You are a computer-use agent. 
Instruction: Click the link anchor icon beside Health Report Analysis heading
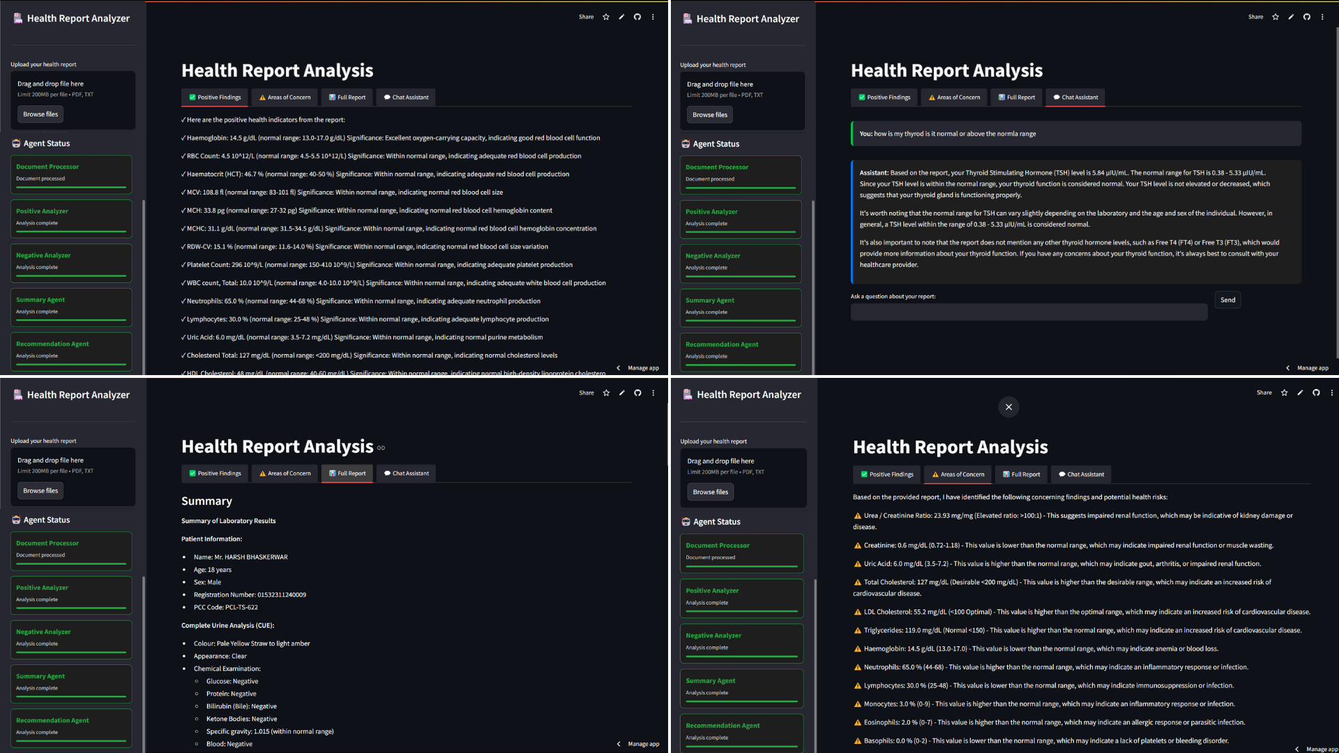click(x=381, y=448)
